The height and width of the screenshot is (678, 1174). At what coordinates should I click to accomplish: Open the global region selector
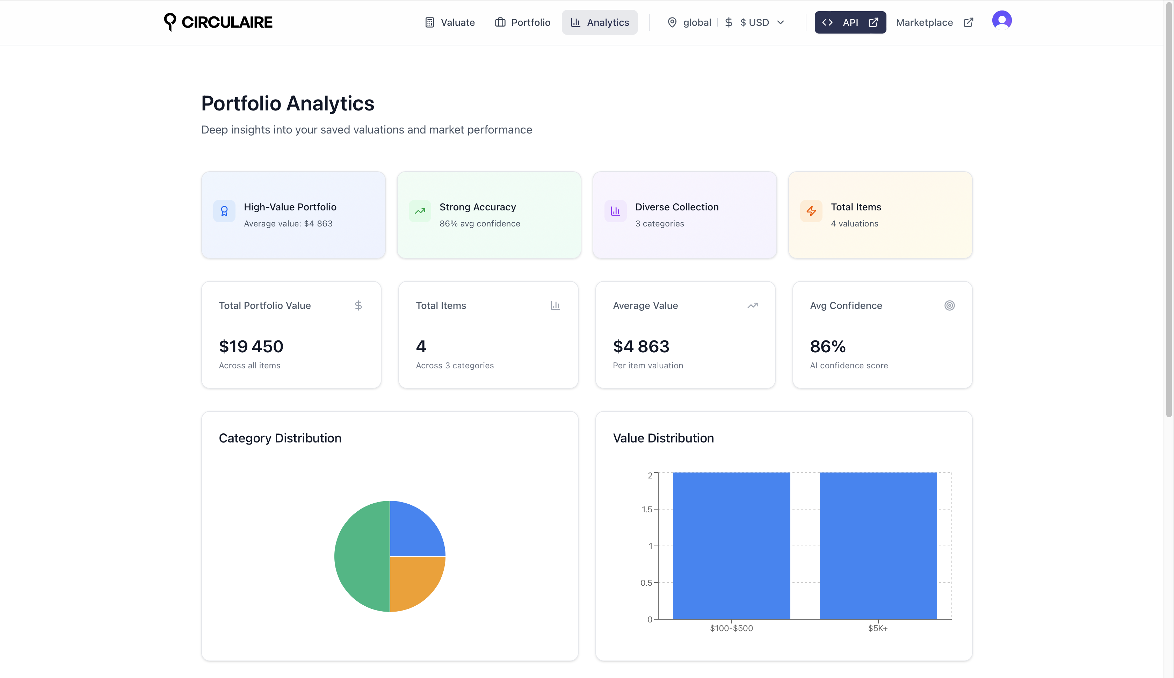click(x=696, y=22)
